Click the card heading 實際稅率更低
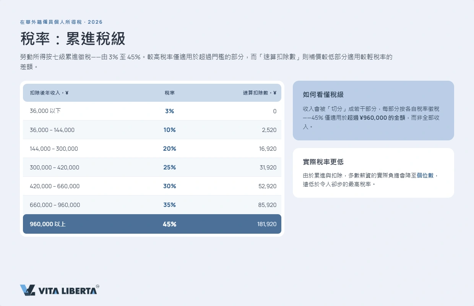This screenshot has width=474, height=306. pyautogui.click(x=323, y=162)
